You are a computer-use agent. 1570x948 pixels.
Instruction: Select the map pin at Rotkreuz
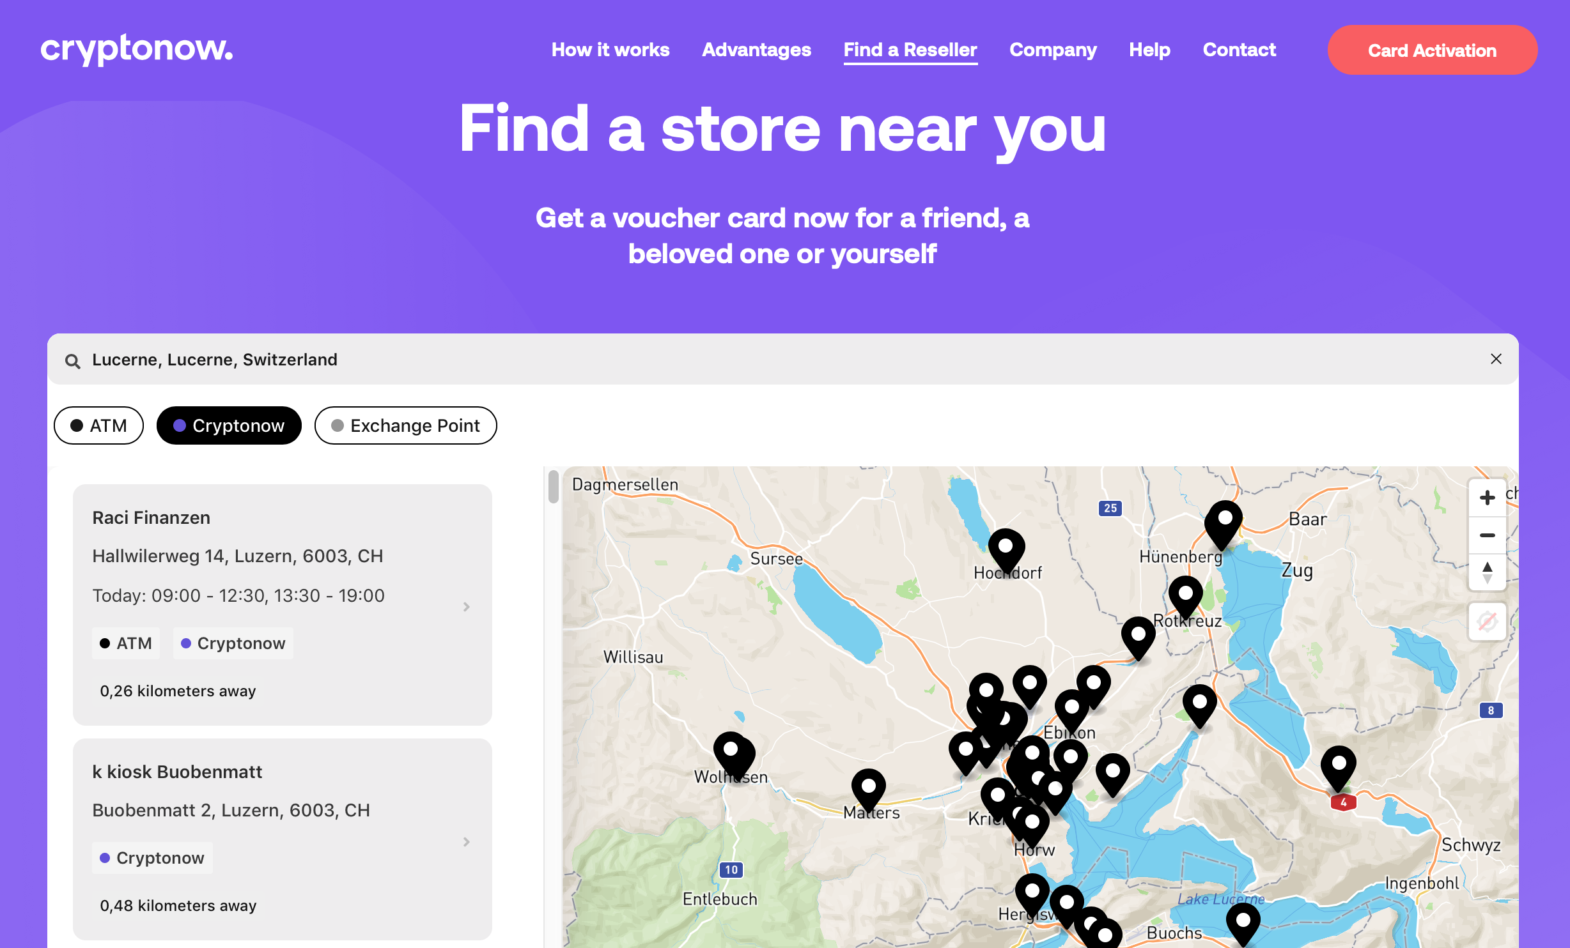point(1186,599)
